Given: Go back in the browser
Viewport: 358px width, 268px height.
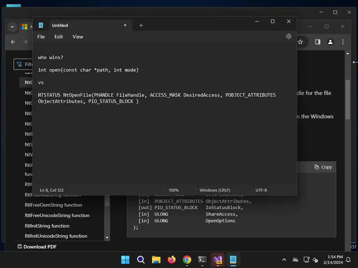Looking at the screenshot, I should [x=13, y=42].
